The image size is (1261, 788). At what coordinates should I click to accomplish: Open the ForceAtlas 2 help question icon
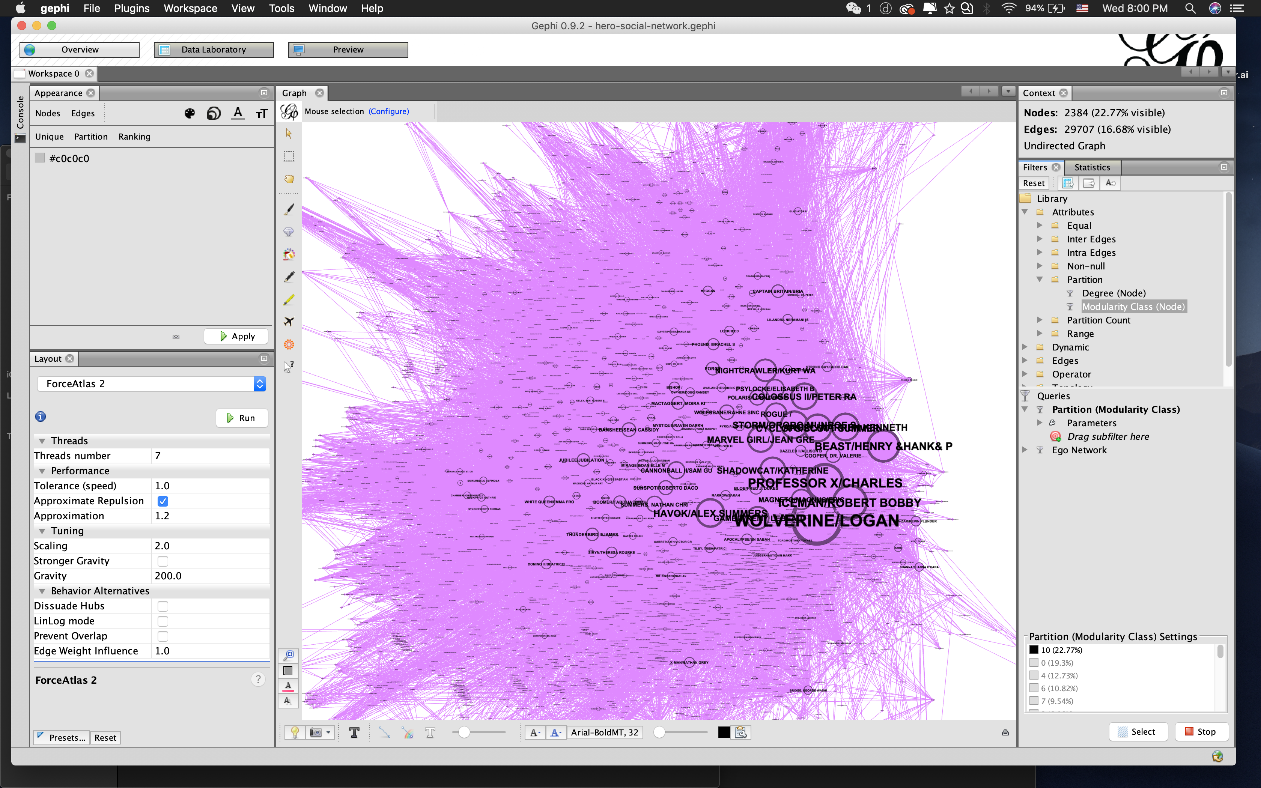[258, 679]
